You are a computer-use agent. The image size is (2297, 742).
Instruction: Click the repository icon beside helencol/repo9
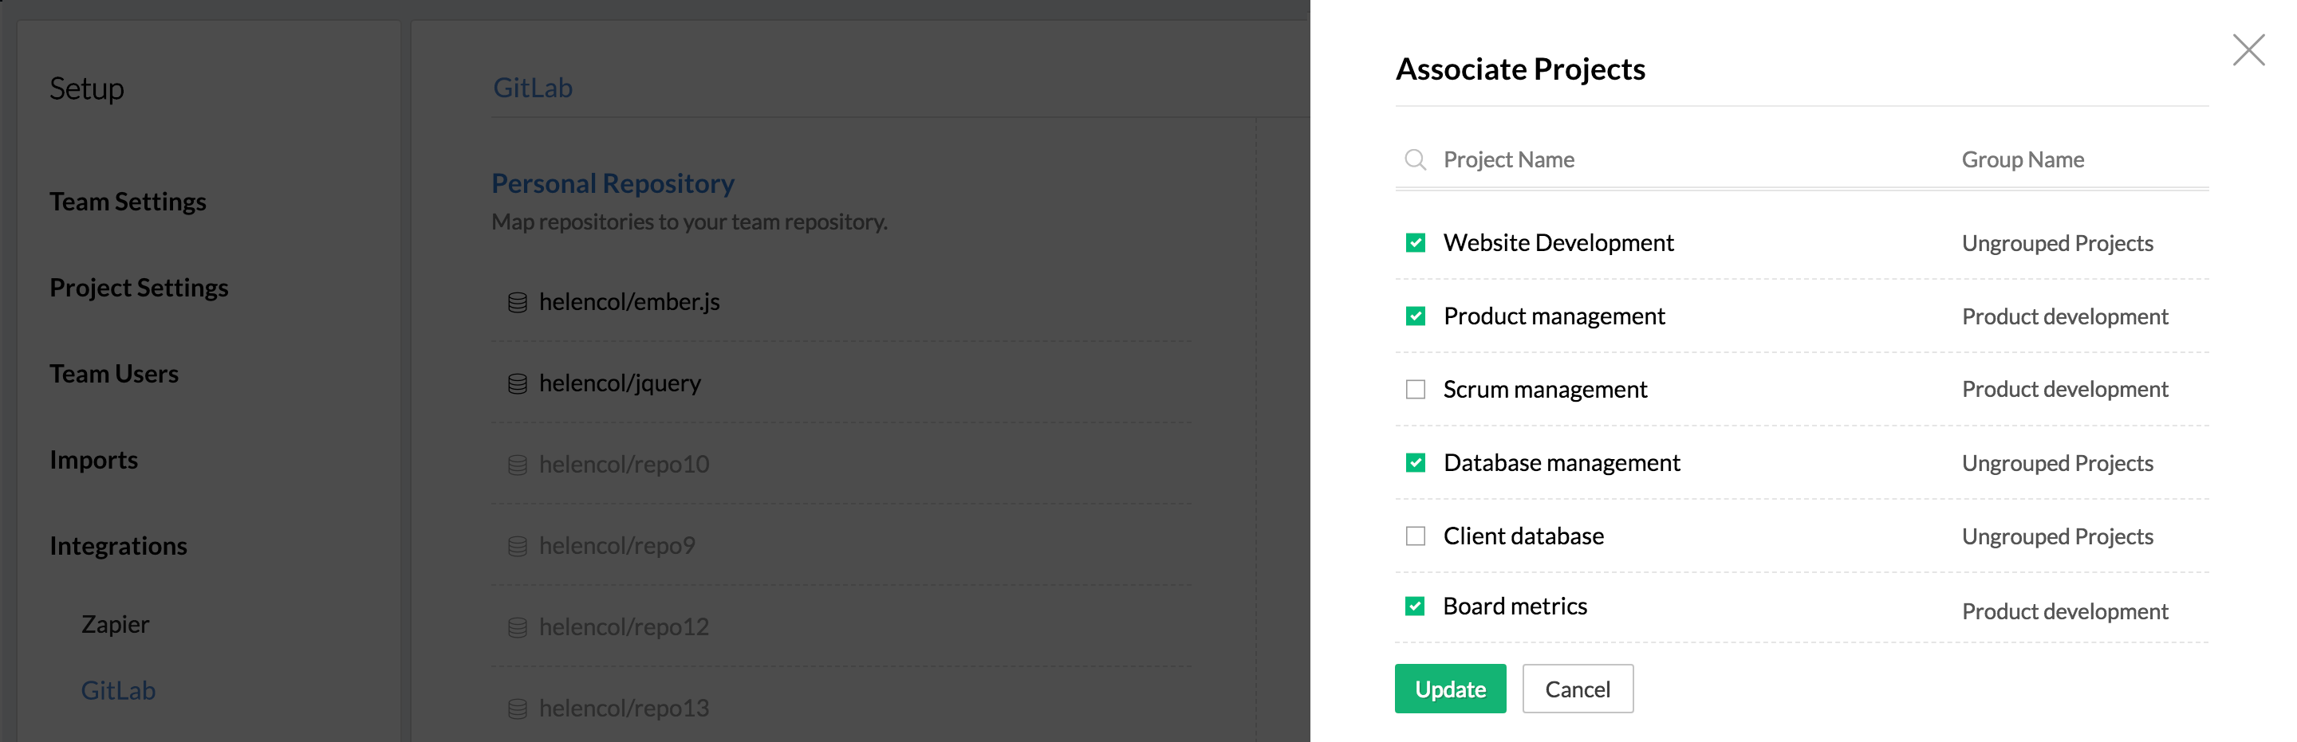[517, 546]
